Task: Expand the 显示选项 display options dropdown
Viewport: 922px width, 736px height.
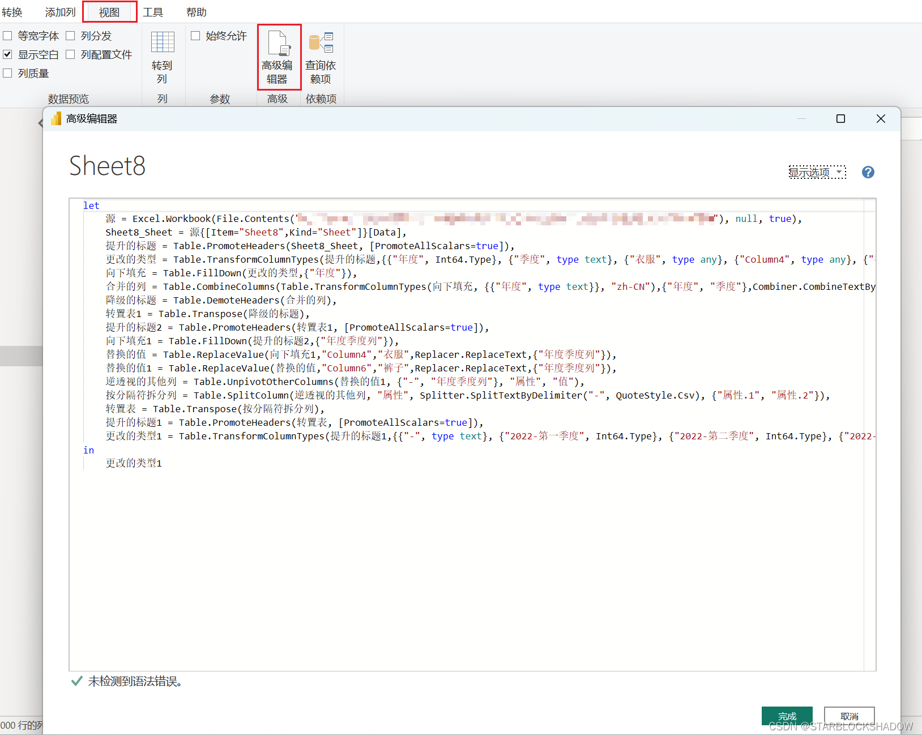Action: pyautogui.click(x=817, y=172)
